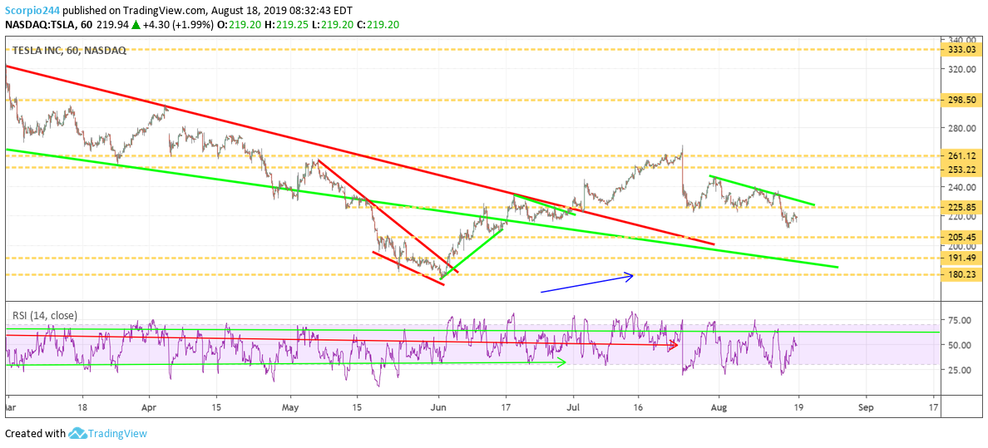Click the 25.00 RSI axis label
The image size is (988, 448).
pyautogui.click(x=961, y=371)
